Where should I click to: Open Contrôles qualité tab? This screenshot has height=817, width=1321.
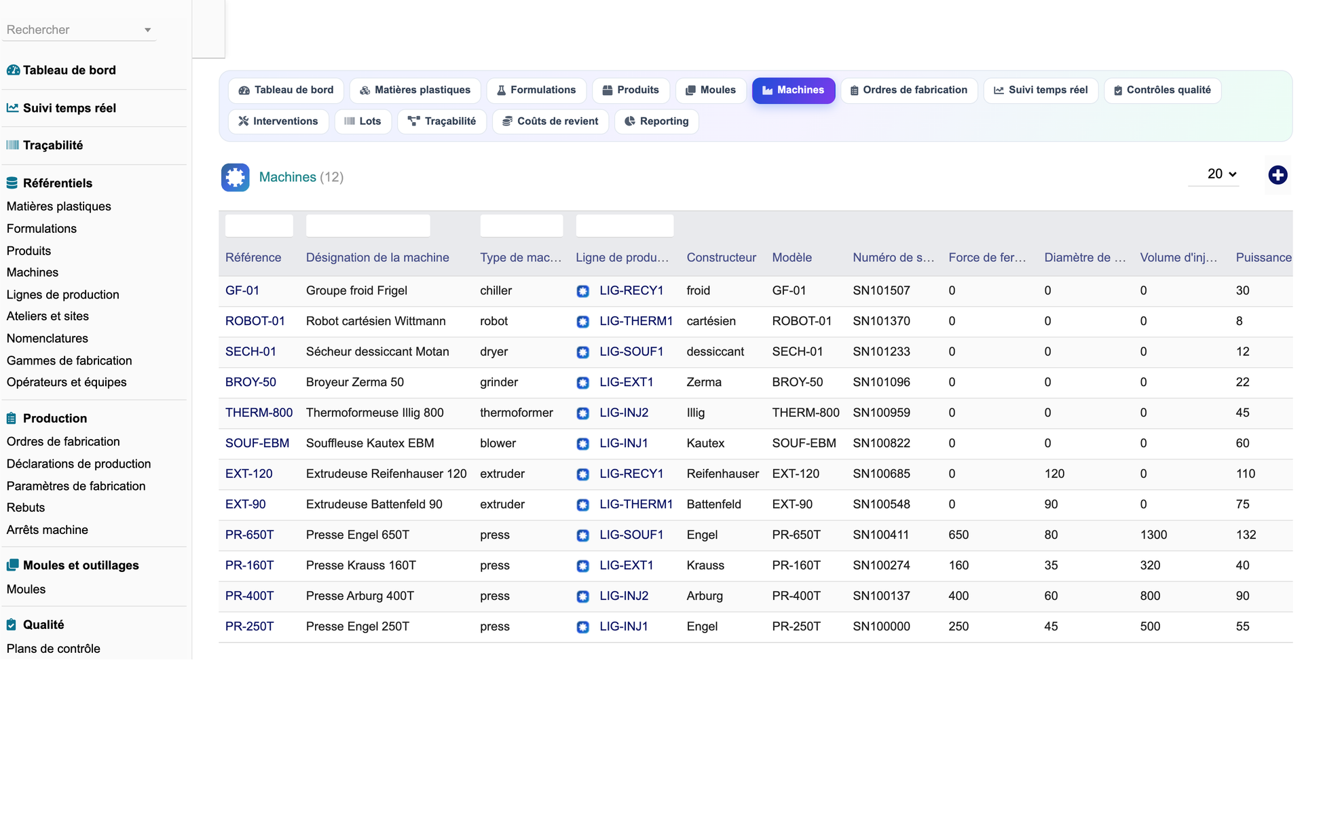coord(1162,90)
